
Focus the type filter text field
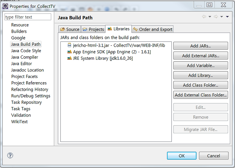(28, 17)
